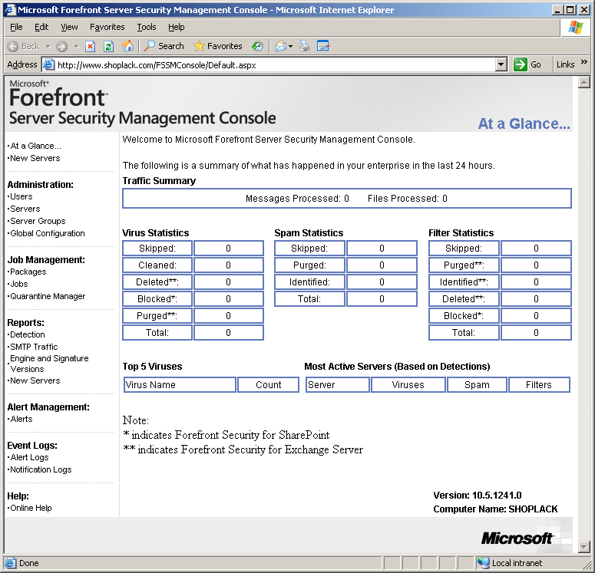Open the Favorites menu
The width and height of the screenshot is (595, 573).
coord(107,27)
